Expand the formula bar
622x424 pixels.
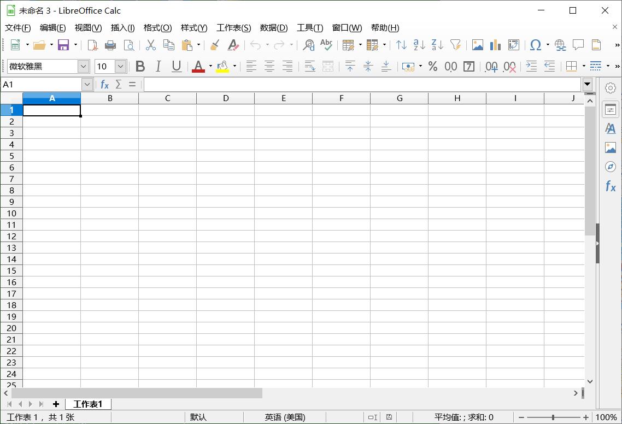pos(588,84)
